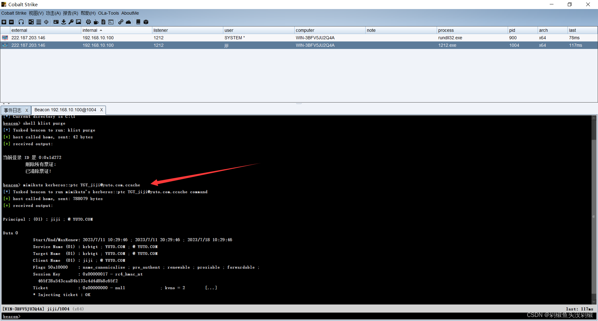
Task: Click the disconnect from team server minus icon
Action: tap(11, 22)
